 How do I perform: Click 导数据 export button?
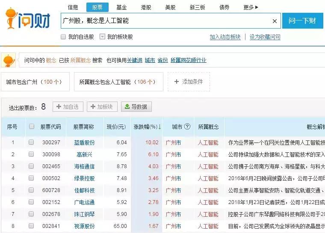click(136, 107)
